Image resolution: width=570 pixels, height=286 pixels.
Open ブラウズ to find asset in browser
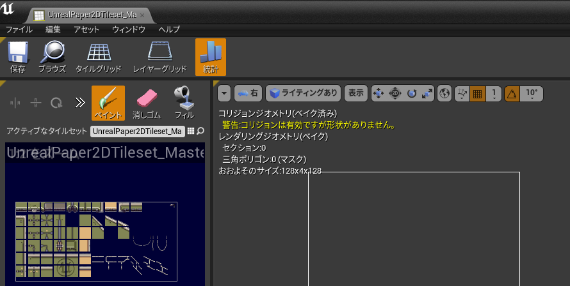click(52, 57)
